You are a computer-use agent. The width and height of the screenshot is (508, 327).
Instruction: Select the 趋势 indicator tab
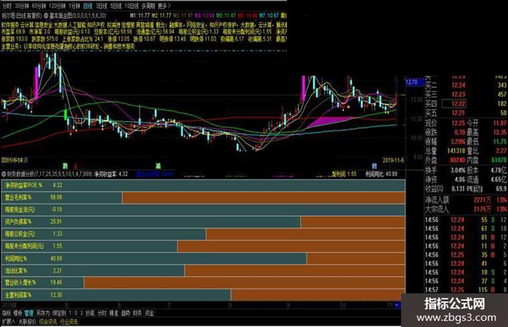(125, 313)
